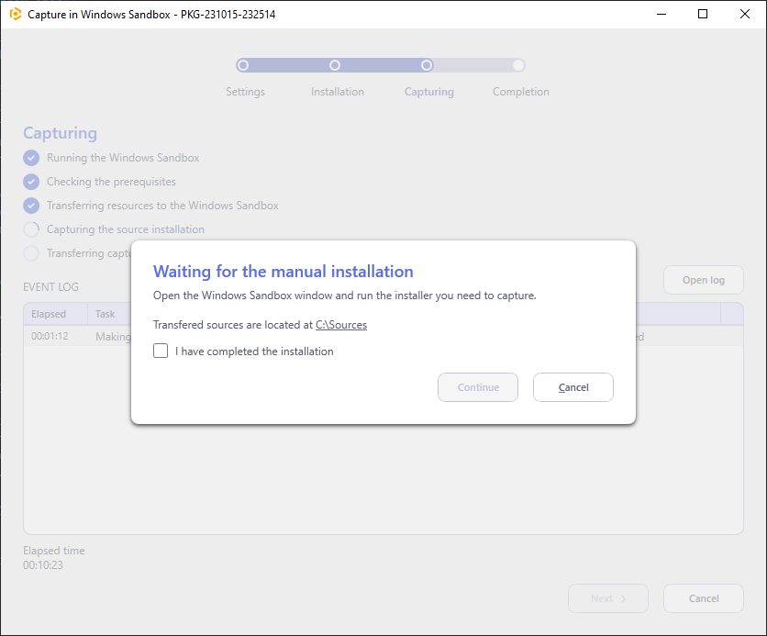Click checkmark beside Transferring resources
The height and width of the screenshot is (636, 767).
coord(31,206)
